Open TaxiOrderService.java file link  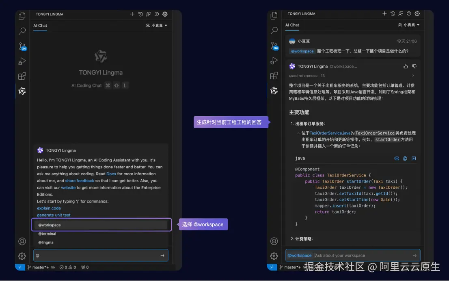click(x=330, y=133)
